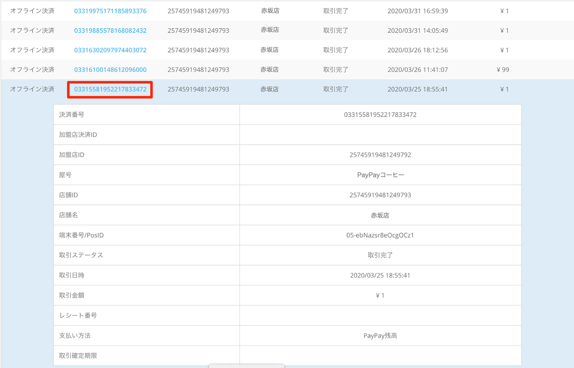Select 取引完了 value in the detail table
Image resolution: width=574 pixels, height=368 pixels.
[x=380, y=255]
